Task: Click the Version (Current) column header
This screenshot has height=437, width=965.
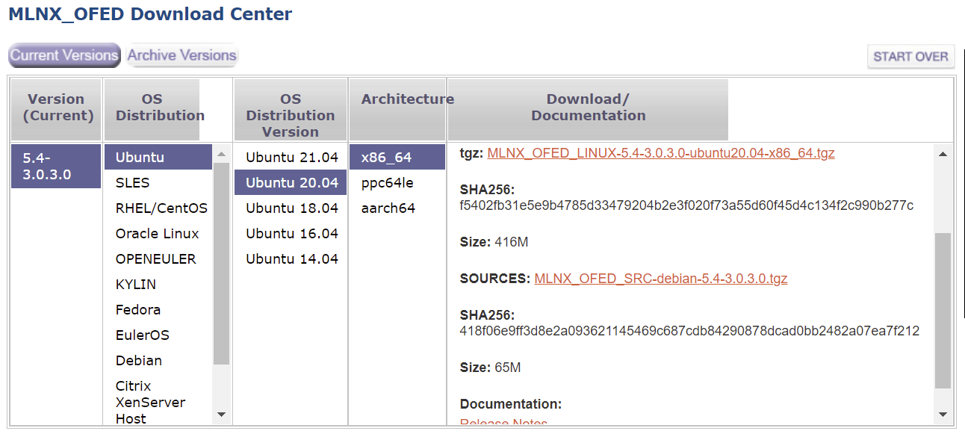Action: point(56,110)
